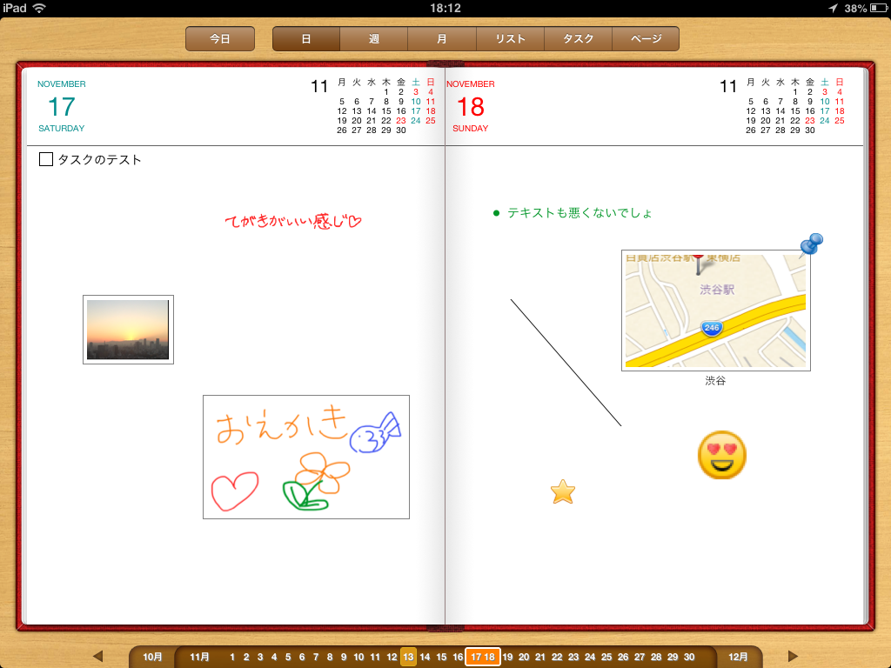Jump to 10月 in the date bar
891x668 pixels.
point(152,658)
